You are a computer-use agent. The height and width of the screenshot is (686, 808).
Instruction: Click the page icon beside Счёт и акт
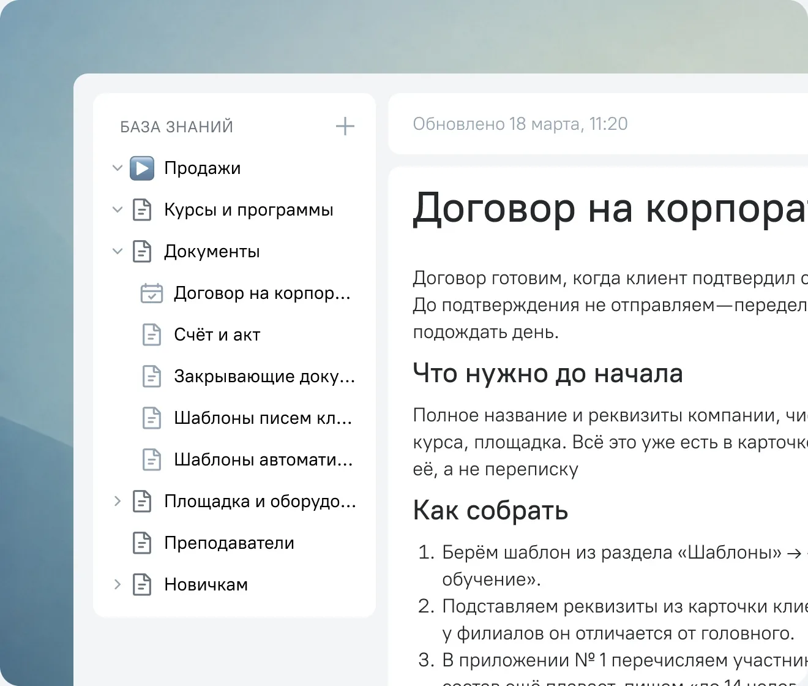pyautogui.click(x=152, y=334)
